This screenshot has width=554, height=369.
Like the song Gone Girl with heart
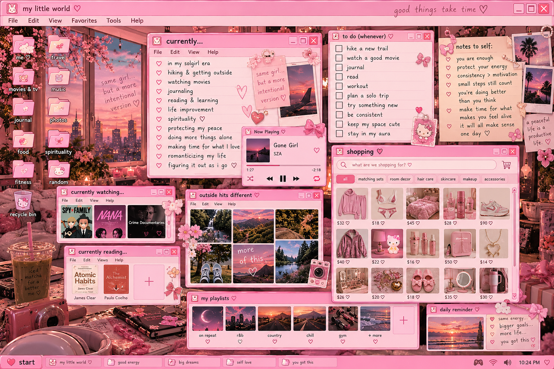[316, 150]
